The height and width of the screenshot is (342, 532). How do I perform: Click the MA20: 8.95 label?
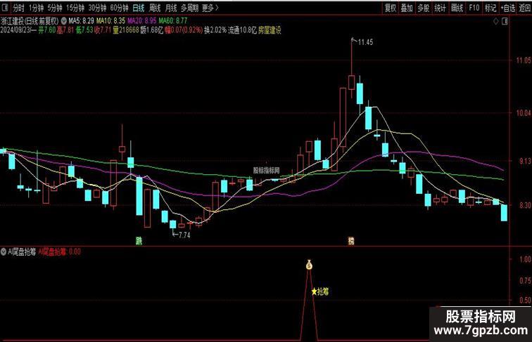click(x=142, y=21)
